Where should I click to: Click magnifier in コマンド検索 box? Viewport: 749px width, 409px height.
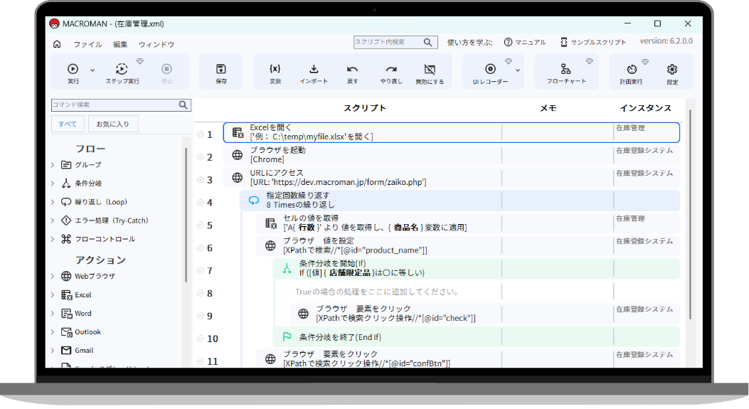point(183,105)
